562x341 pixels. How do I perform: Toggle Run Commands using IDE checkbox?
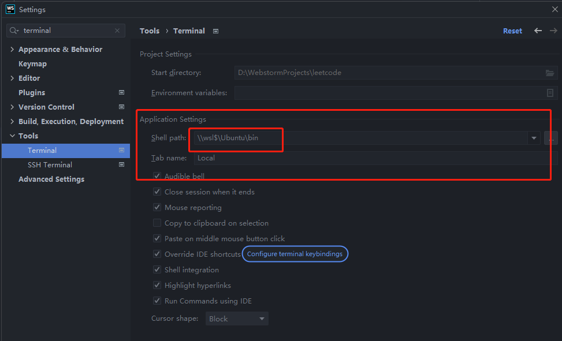[x=157, y=301]
